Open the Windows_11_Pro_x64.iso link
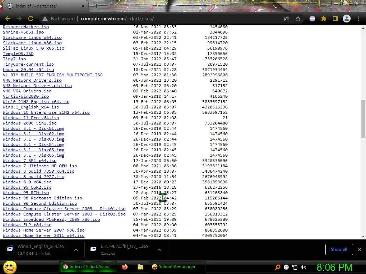Viewport: 366px width, 274px height. 31,118
